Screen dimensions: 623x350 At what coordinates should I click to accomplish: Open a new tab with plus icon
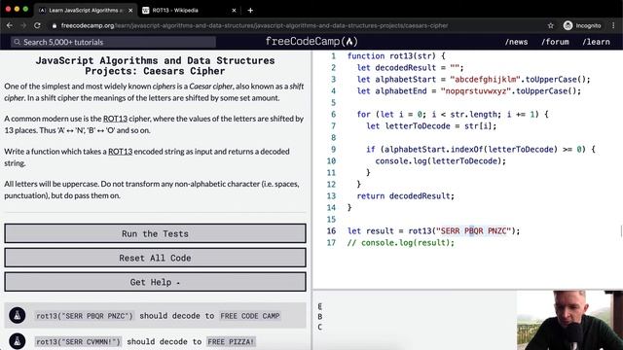[x=250, y=11]
